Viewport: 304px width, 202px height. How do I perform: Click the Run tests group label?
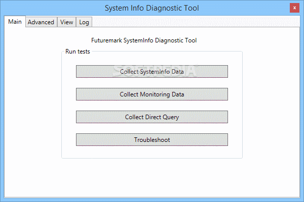pyautogui.click(x=78, y=52)
